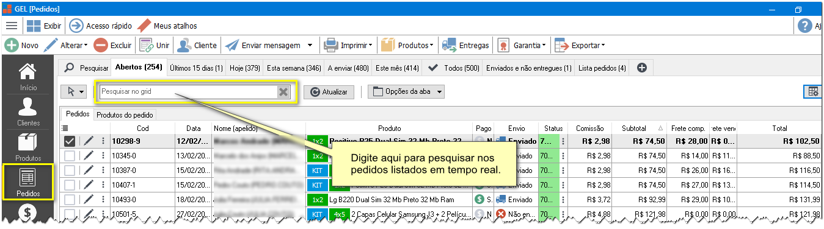Open the Exportar dropdown
This screenshot has width=824, height=229.
point(580,45)
